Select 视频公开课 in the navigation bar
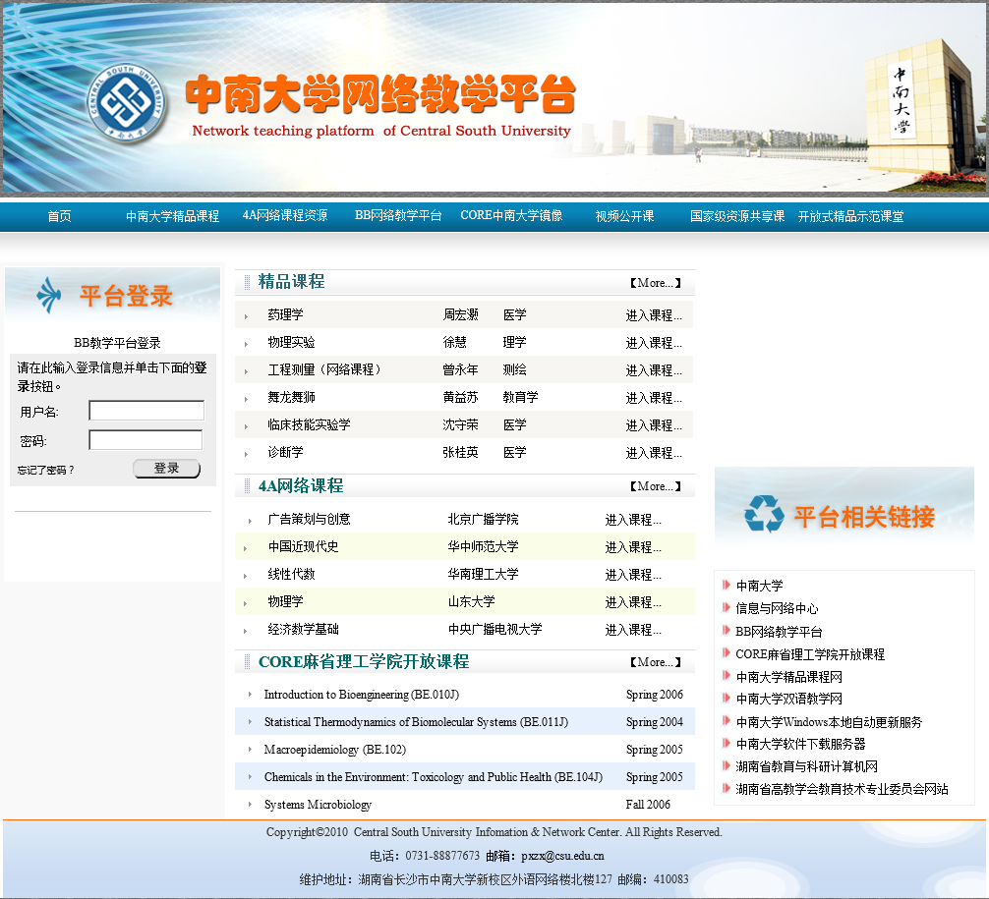This screenshot has height=899, width=989. coord(624,216)
